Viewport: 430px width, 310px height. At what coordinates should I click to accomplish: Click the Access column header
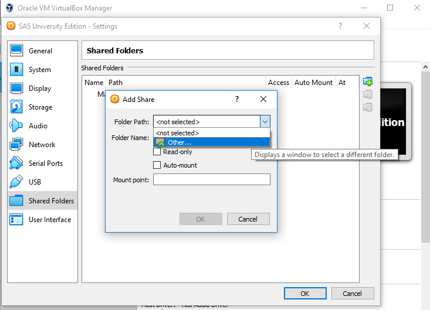(279, 83)
